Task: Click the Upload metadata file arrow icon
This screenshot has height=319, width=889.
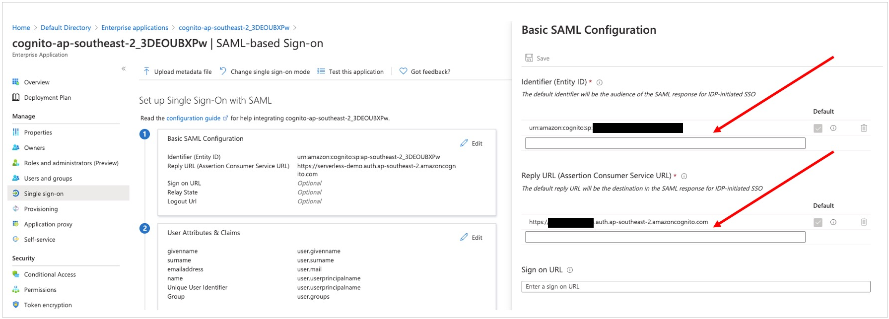Action: (146, 71)
